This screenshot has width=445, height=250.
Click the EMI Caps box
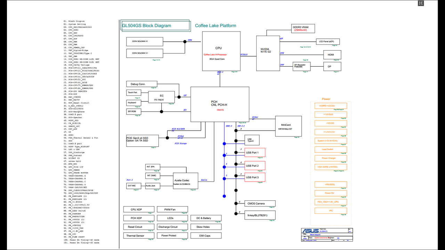pyautogui.click(x=206, y=236)
